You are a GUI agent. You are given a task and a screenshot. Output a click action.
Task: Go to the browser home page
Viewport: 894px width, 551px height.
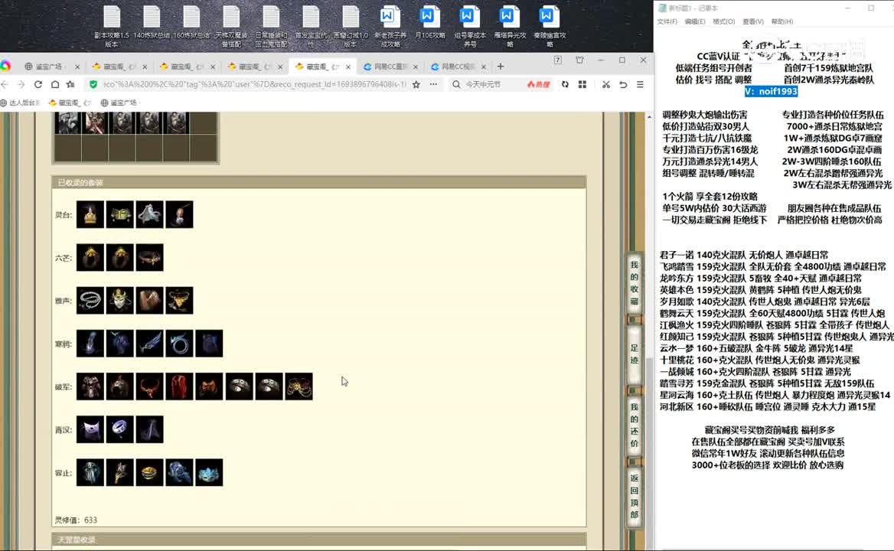point(55,84)
